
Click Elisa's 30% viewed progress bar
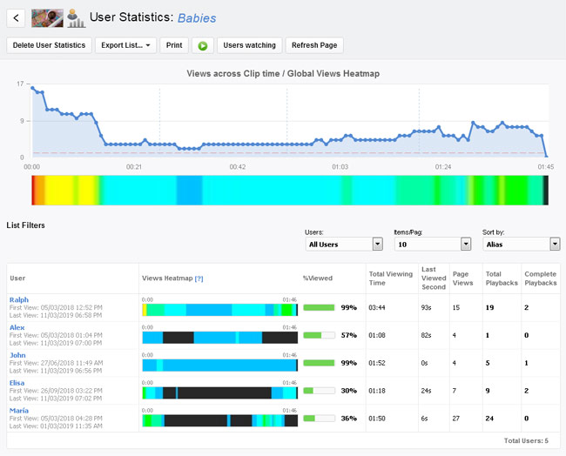point(319,391)
